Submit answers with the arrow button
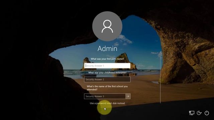The image size is (214, 120). coord(128,96)
